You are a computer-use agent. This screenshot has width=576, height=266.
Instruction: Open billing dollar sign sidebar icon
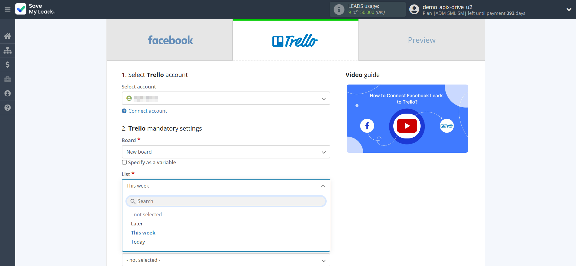8,65
